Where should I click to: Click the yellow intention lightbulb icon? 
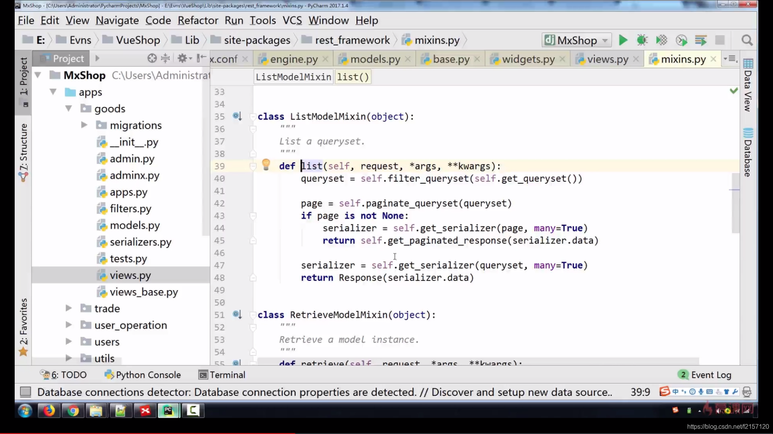click(266, 165)
